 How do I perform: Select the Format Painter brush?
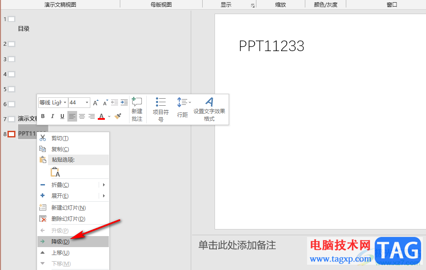(x=118, y=116)
